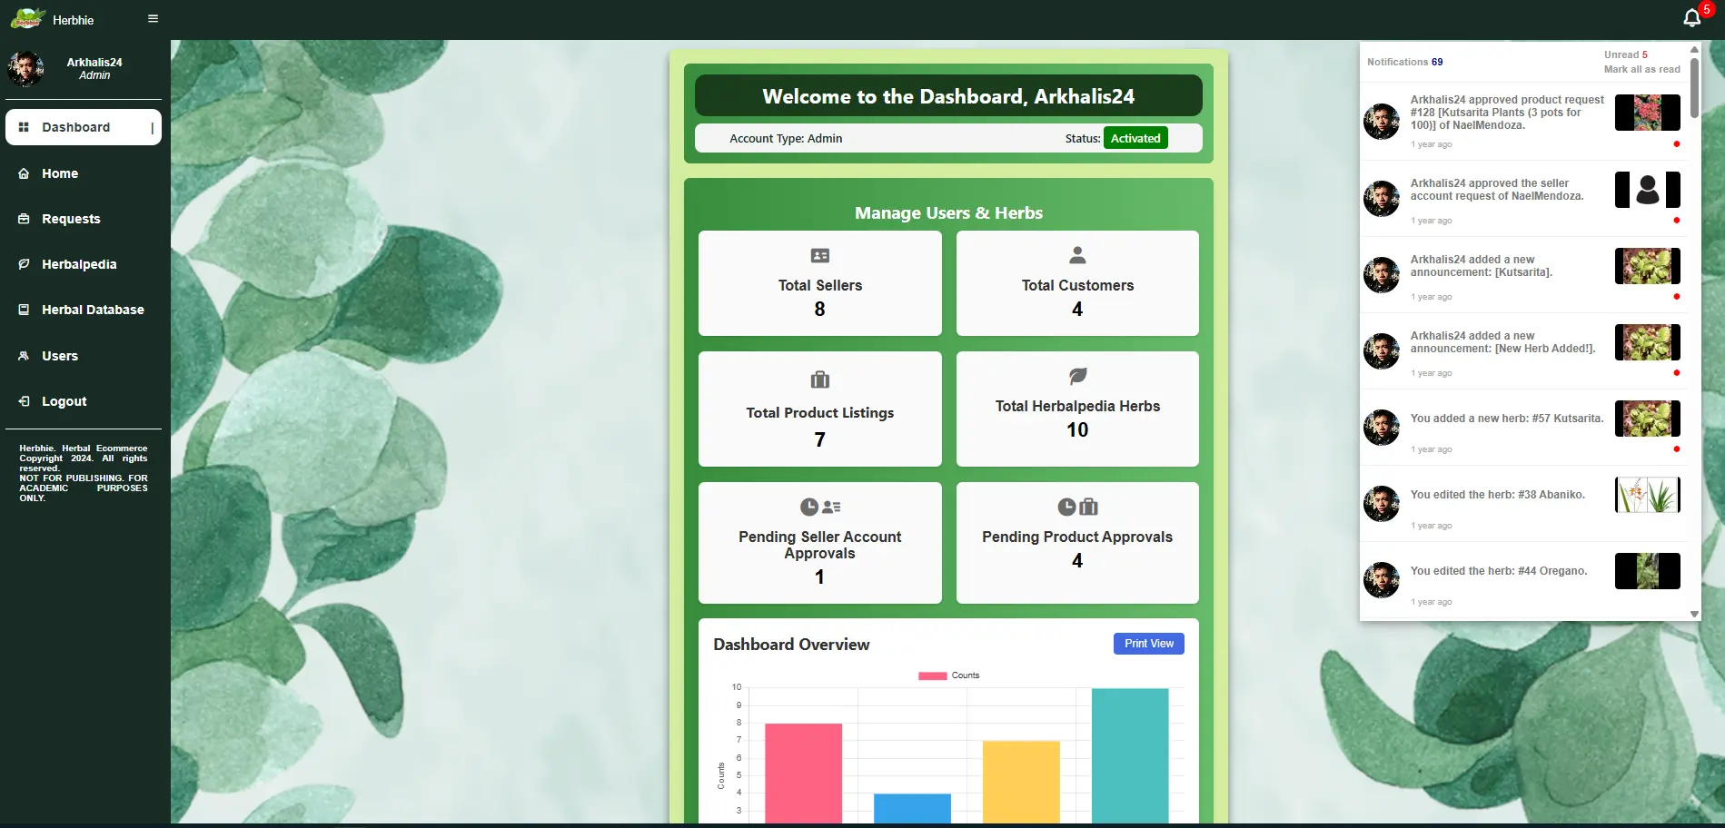Go to Home in sidebar
This screenshot has height=828, width=1725.
[x=84, y=173]
